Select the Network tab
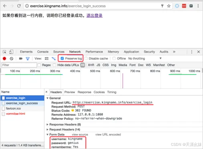Image resolution: width=203 pixels, height=149 pixels. click(75, 52)
